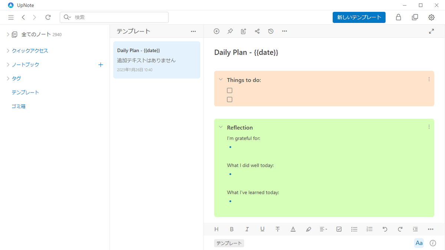Check the first to-do checkbox
This screenshot has width=445, height=250.
[230, 90]
